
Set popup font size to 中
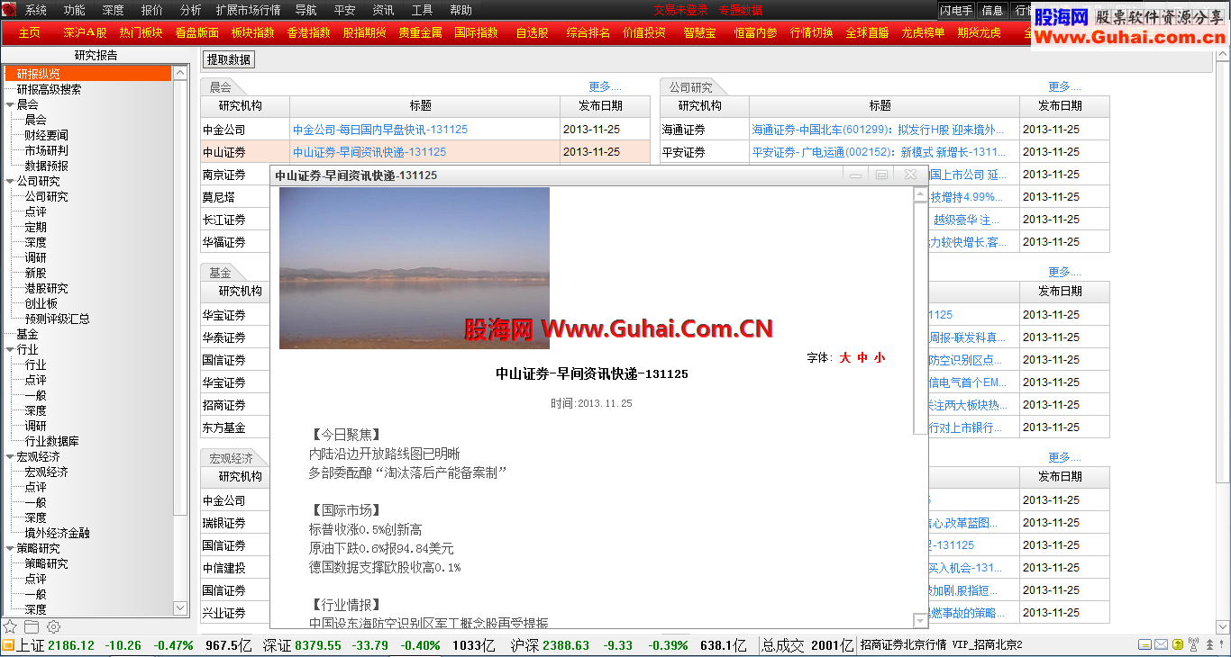click(x=862, y=357)
